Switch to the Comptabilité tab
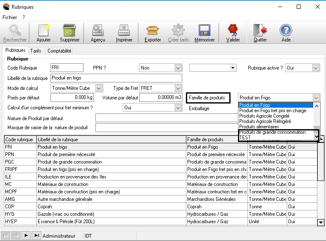The height and width of the screenshot is (241, 326). [x=59, y=51]
